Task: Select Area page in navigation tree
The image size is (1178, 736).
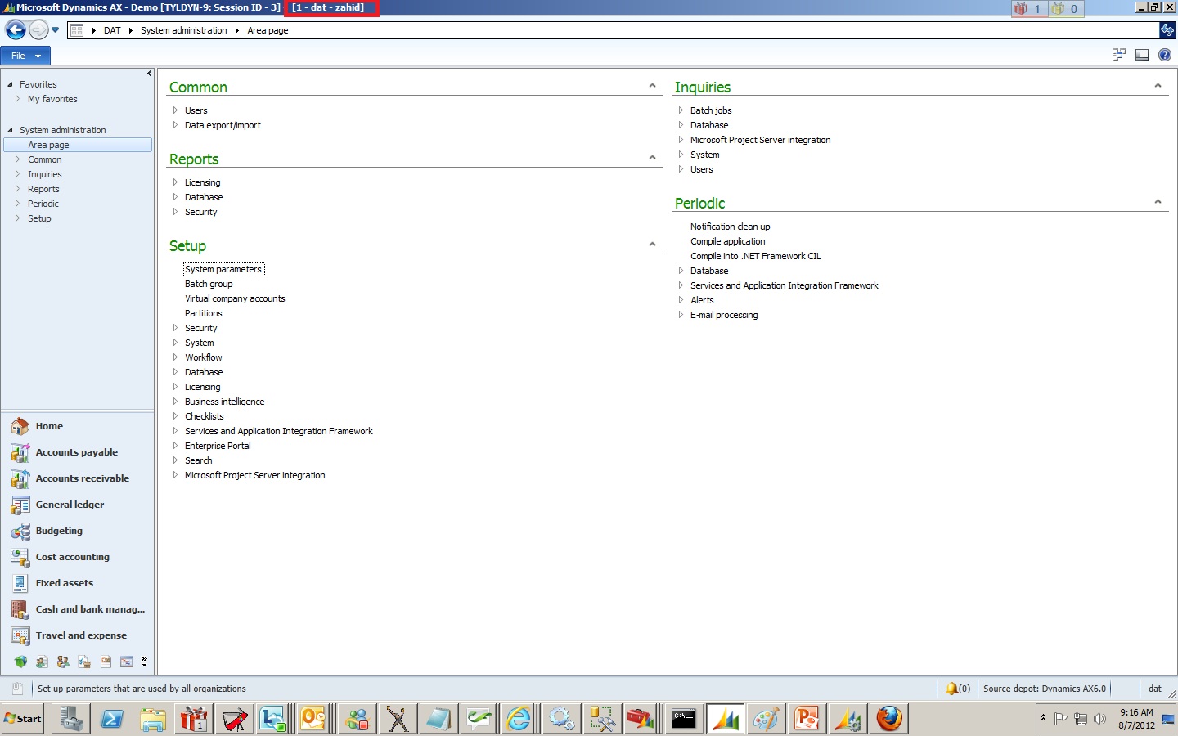Action: click(78, 145)
